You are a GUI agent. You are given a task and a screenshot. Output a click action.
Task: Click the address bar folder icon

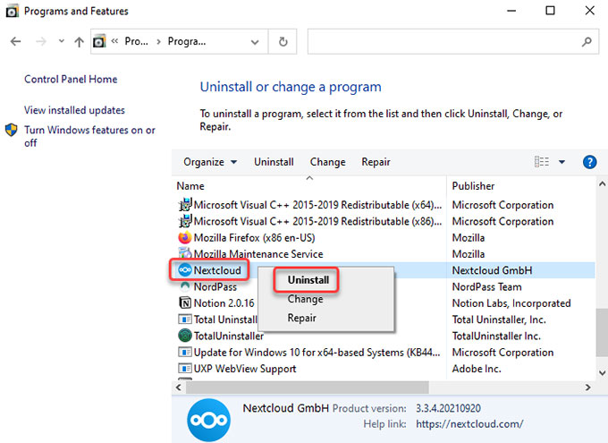coord(99,41)
